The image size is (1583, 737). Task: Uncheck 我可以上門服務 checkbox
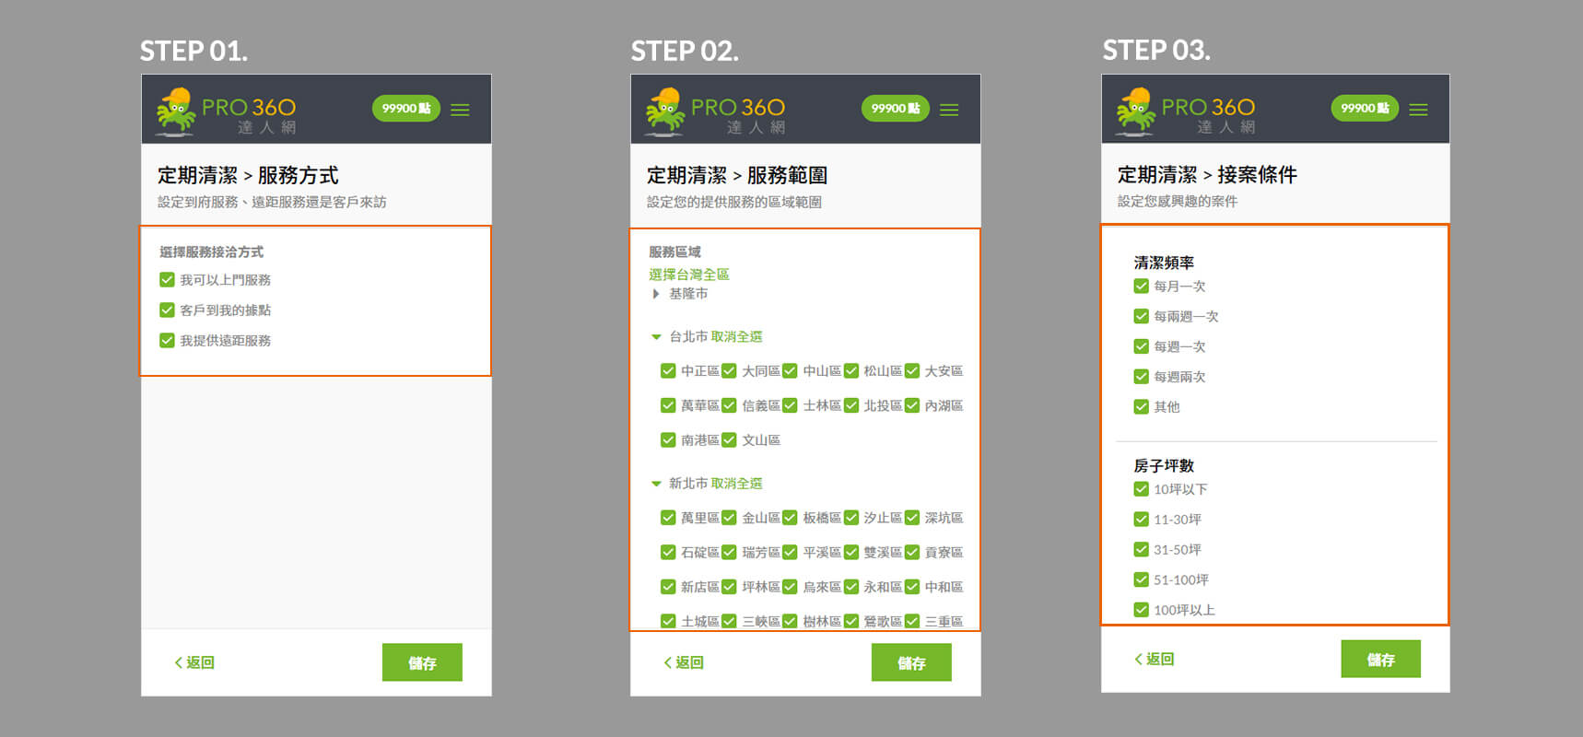click(x=167, y=280)
